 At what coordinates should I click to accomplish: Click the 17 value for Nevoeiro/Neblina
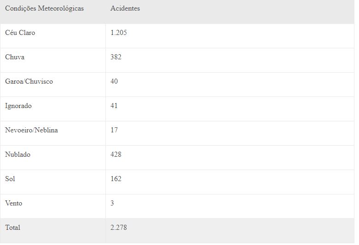click(x=114, y=130)
